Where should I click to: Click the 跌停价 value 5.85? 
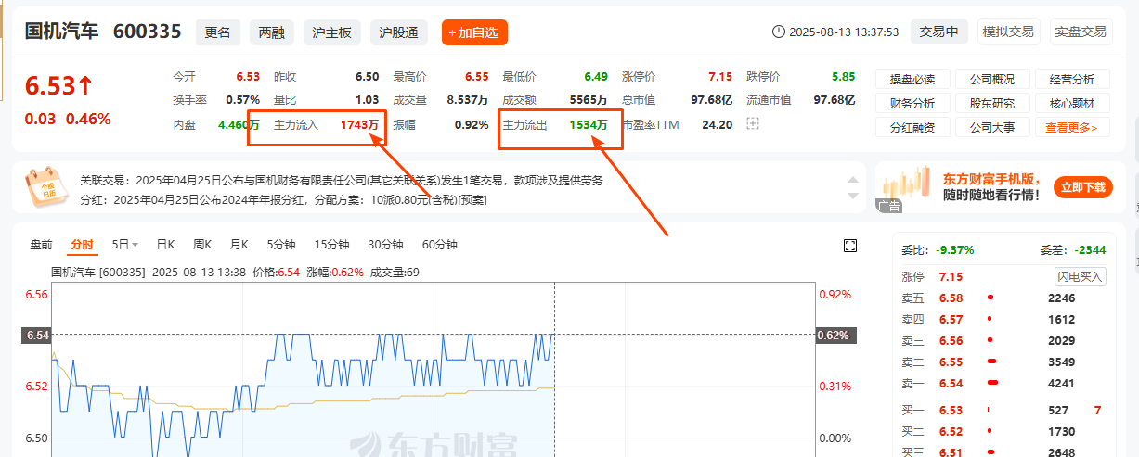[843, 77]
